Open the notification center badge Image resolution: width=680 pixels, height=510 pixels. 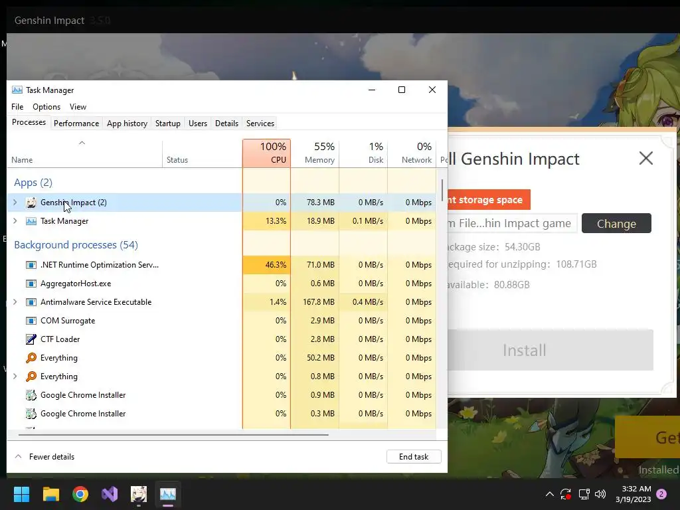click(x=661, y=494)
